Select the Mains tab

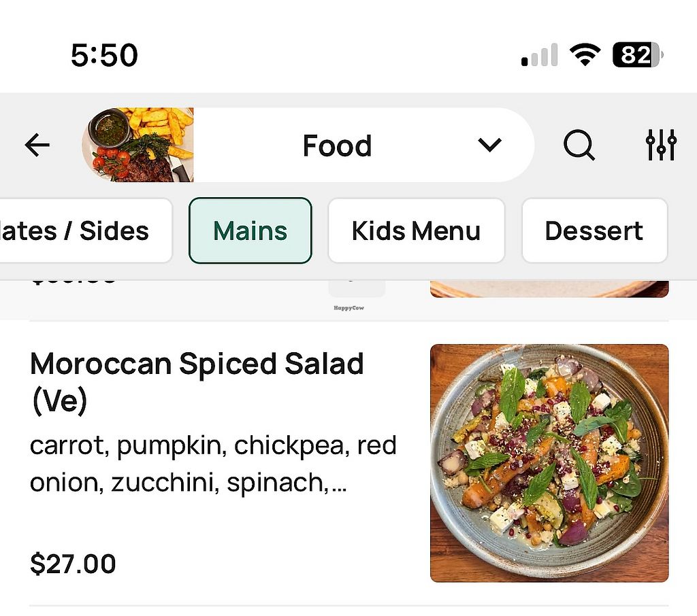click(250, 231)
